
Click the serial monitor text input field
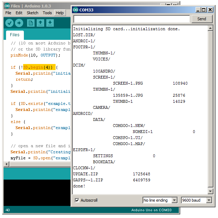click(x=132, y=19)
